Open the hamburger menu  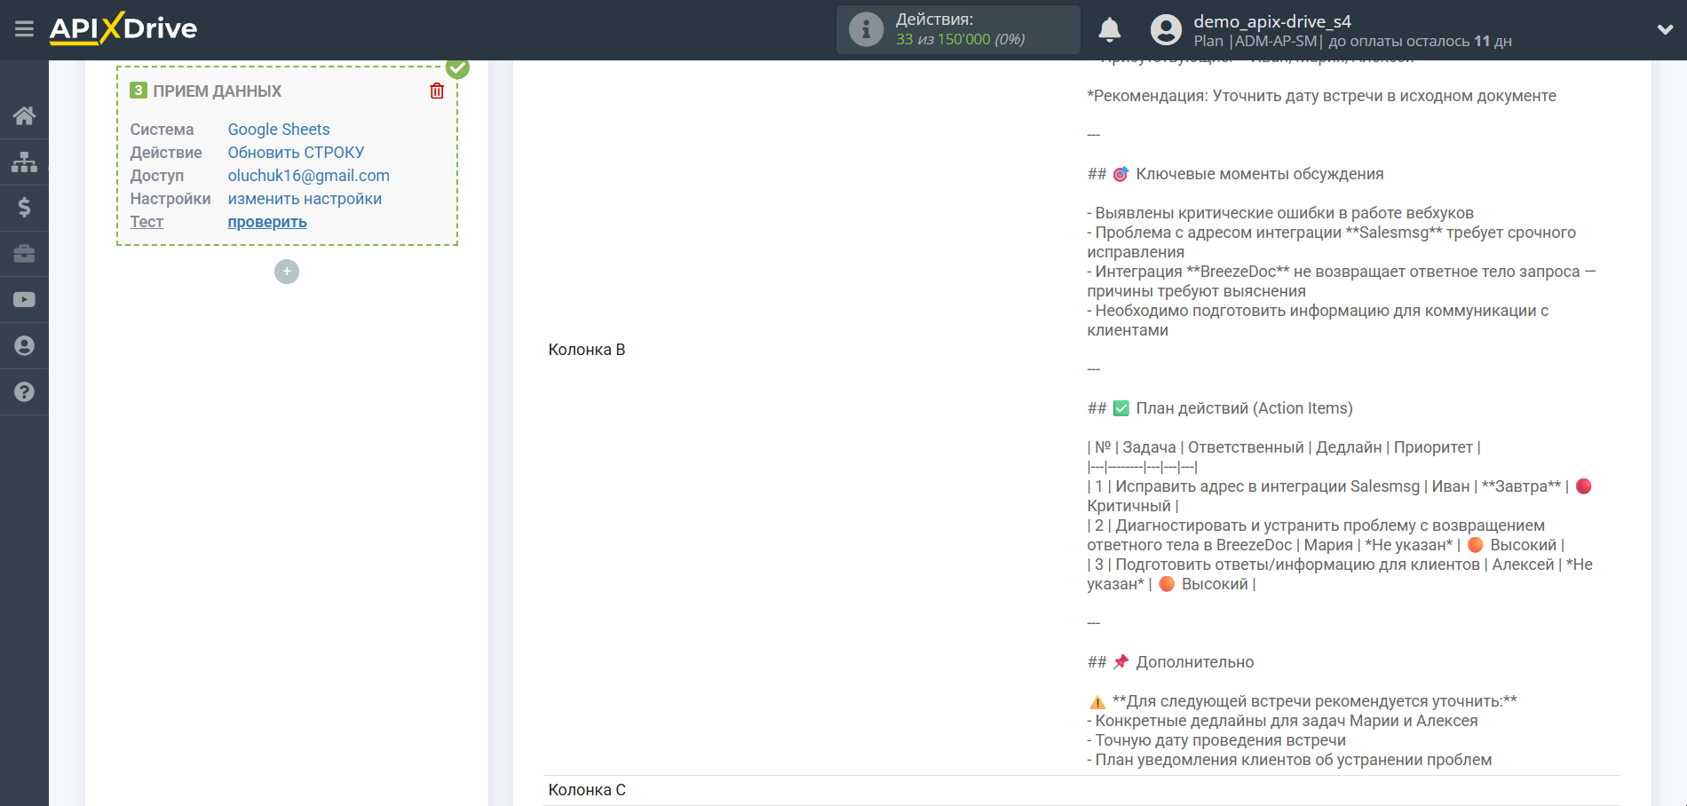coord(24,29)
